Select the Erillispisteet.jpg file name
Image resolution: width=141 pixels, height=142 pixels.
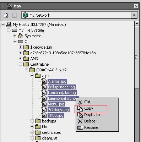[61, 87]
